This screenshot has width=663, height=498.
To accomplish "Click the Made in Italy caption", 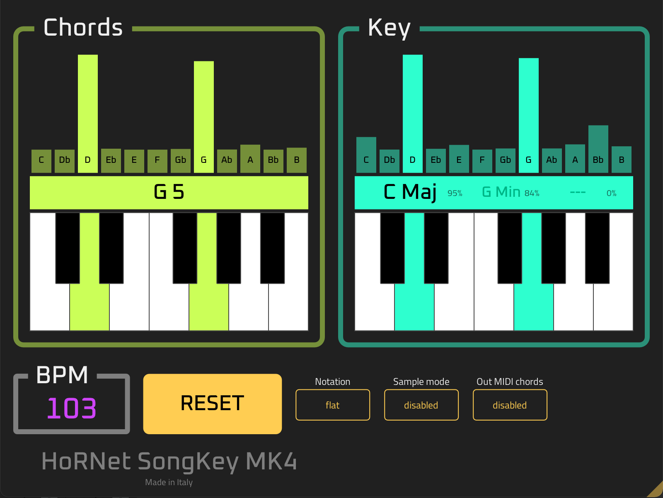I will (169, 482).
